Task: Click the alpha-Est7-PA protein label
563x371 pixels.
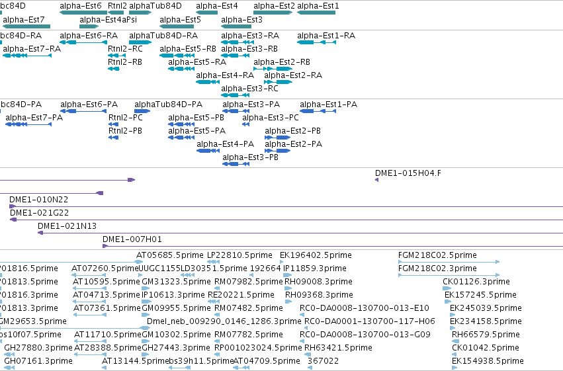Action: [34, 118]
